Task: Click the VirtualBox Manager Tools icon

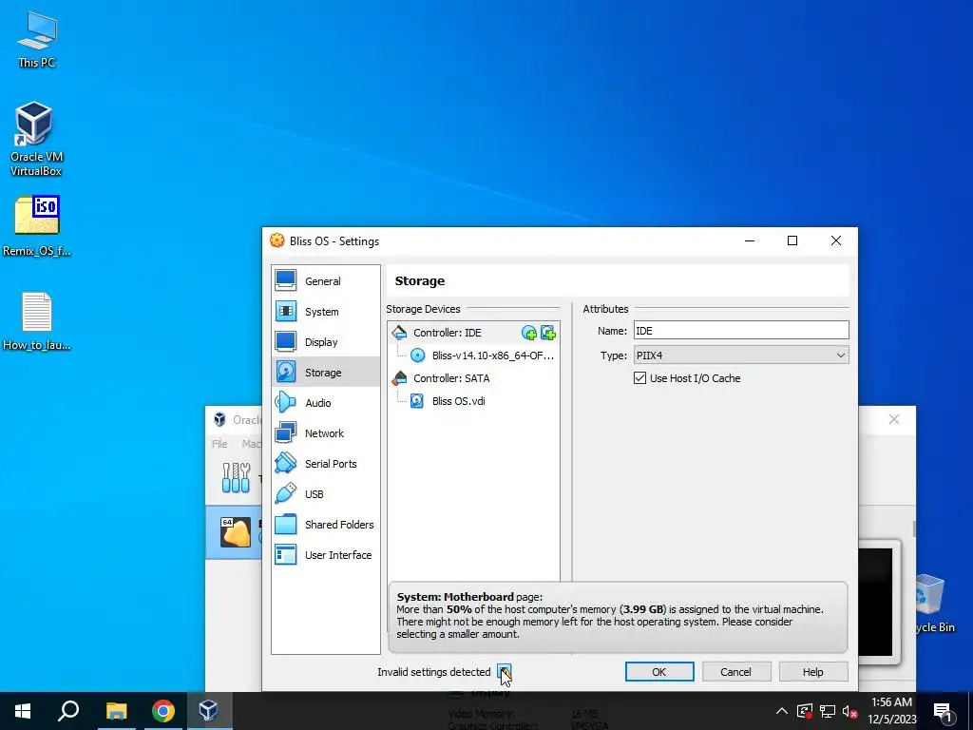Action: [x=236, y=478]
